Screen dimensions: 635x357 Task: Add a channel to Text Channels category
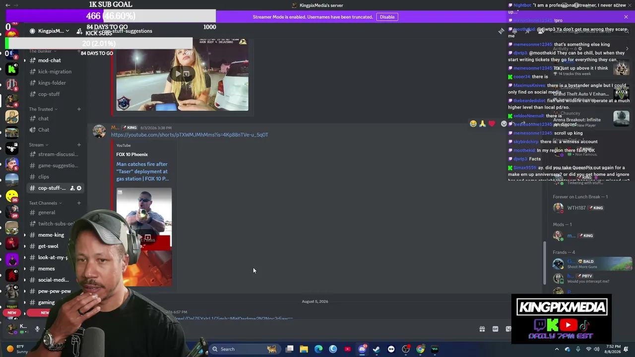click(79, 203)
